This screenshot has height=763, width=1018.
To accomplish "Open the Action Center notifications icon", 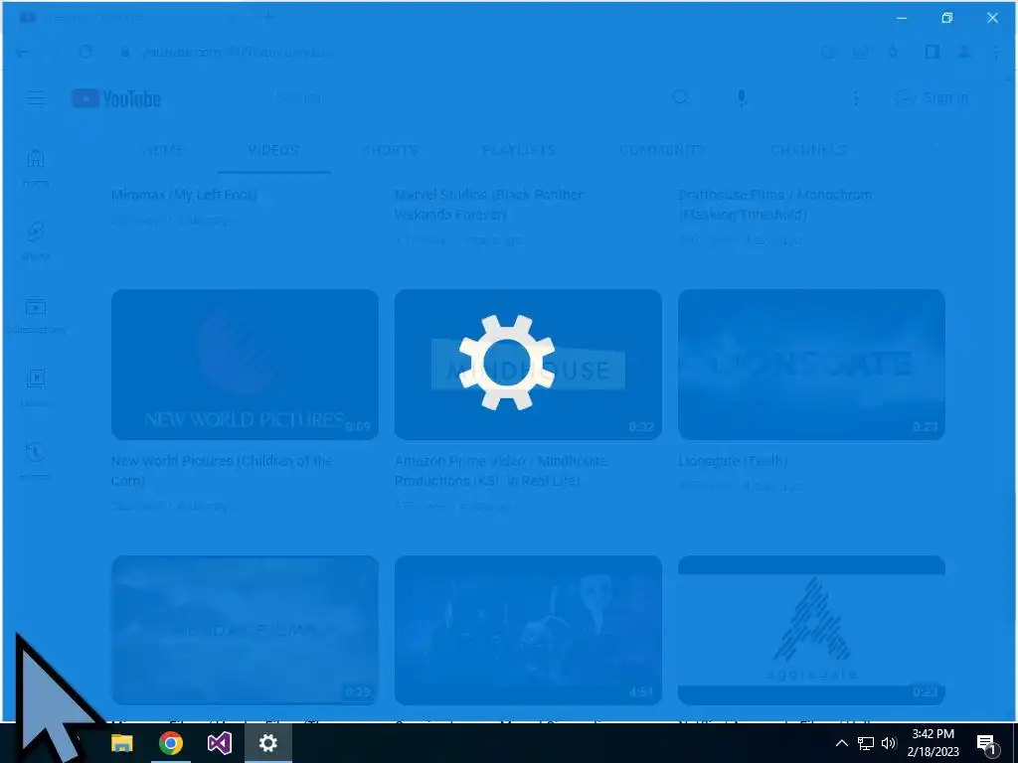I will [x=987, y=743].
